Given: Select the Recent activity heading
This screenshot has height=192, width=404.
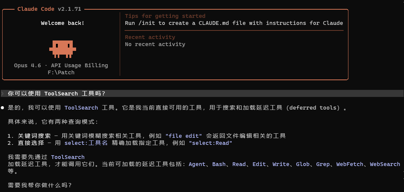Looking at the screenshot, I should (150, 37).
